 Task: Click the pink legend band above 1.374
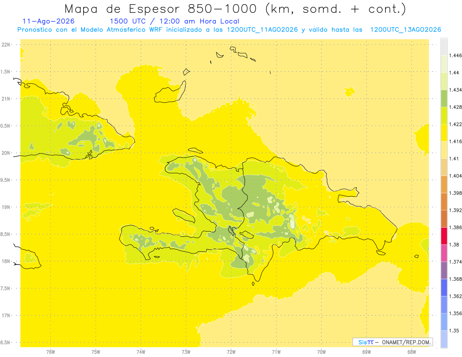tap(444, 253)
